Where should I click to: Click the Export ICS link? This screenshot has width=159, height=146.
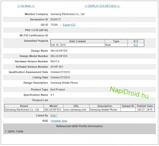click(69, 25)
